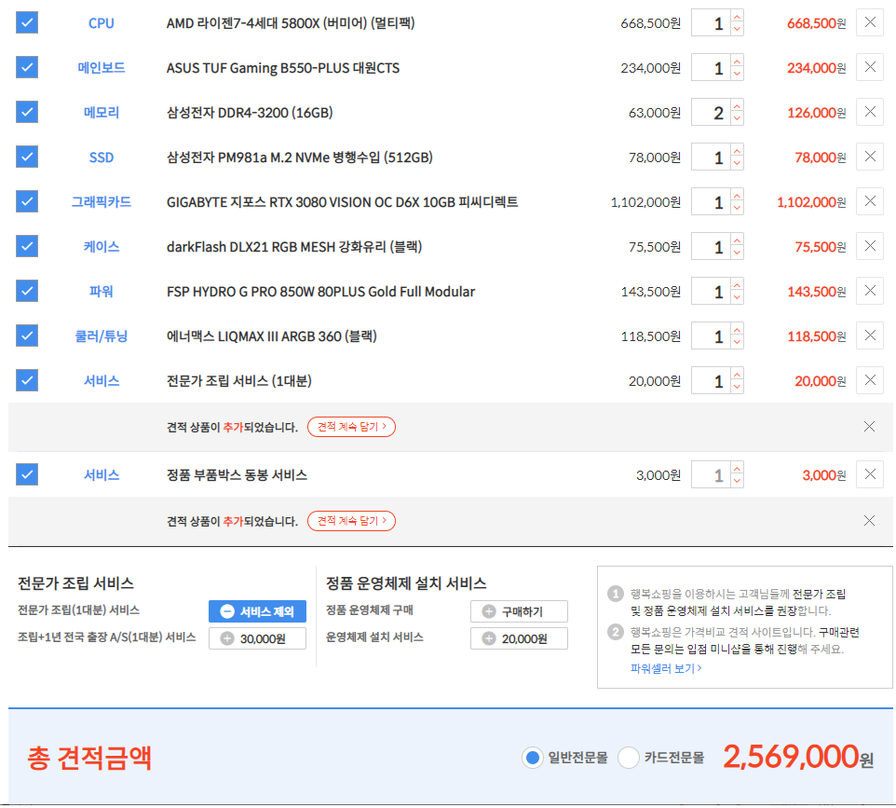Open the 메모리 category link
The width and height of the screenshot is (896, 808).
click(102, 113)
